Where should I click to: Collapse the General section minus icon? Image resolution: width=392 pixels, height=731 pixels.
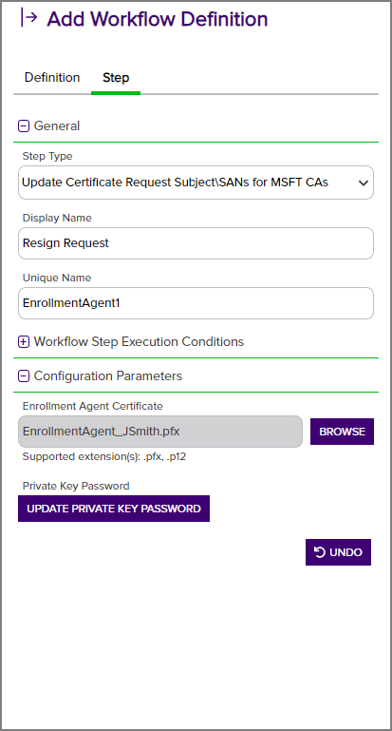tap(24, 125)
